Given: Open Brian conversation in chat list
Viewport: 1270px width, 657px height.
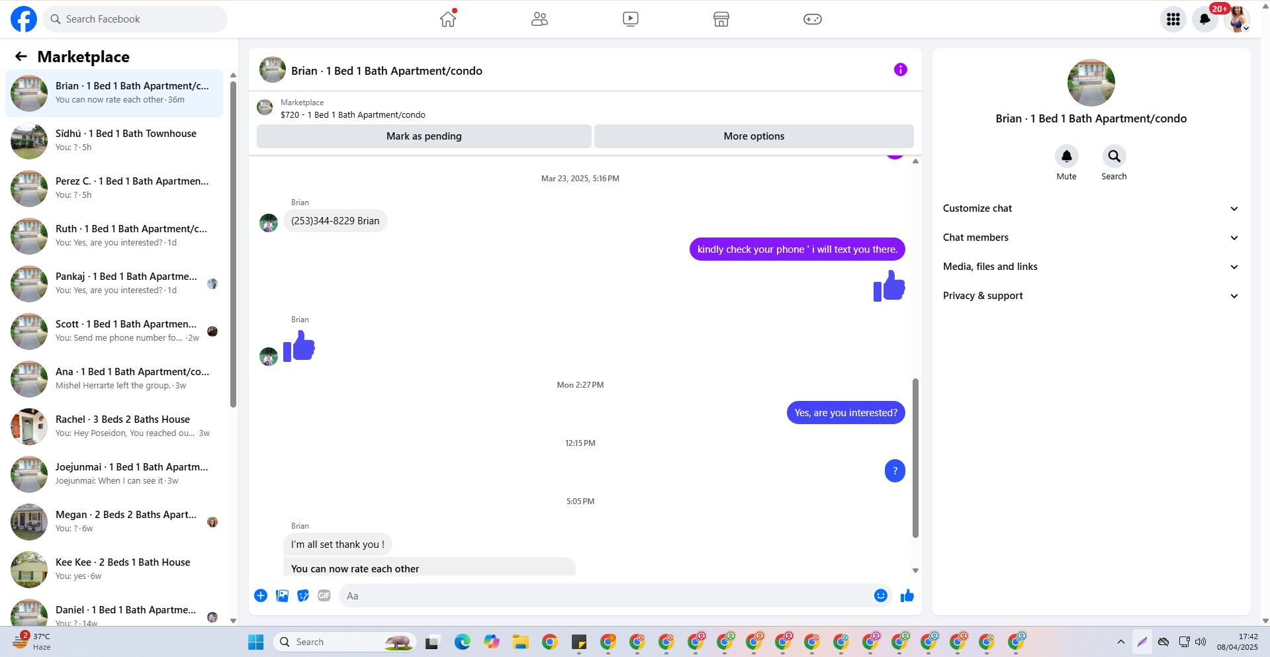Looking at the screenshot, I should pyautogui.click(x=114, y=93).
